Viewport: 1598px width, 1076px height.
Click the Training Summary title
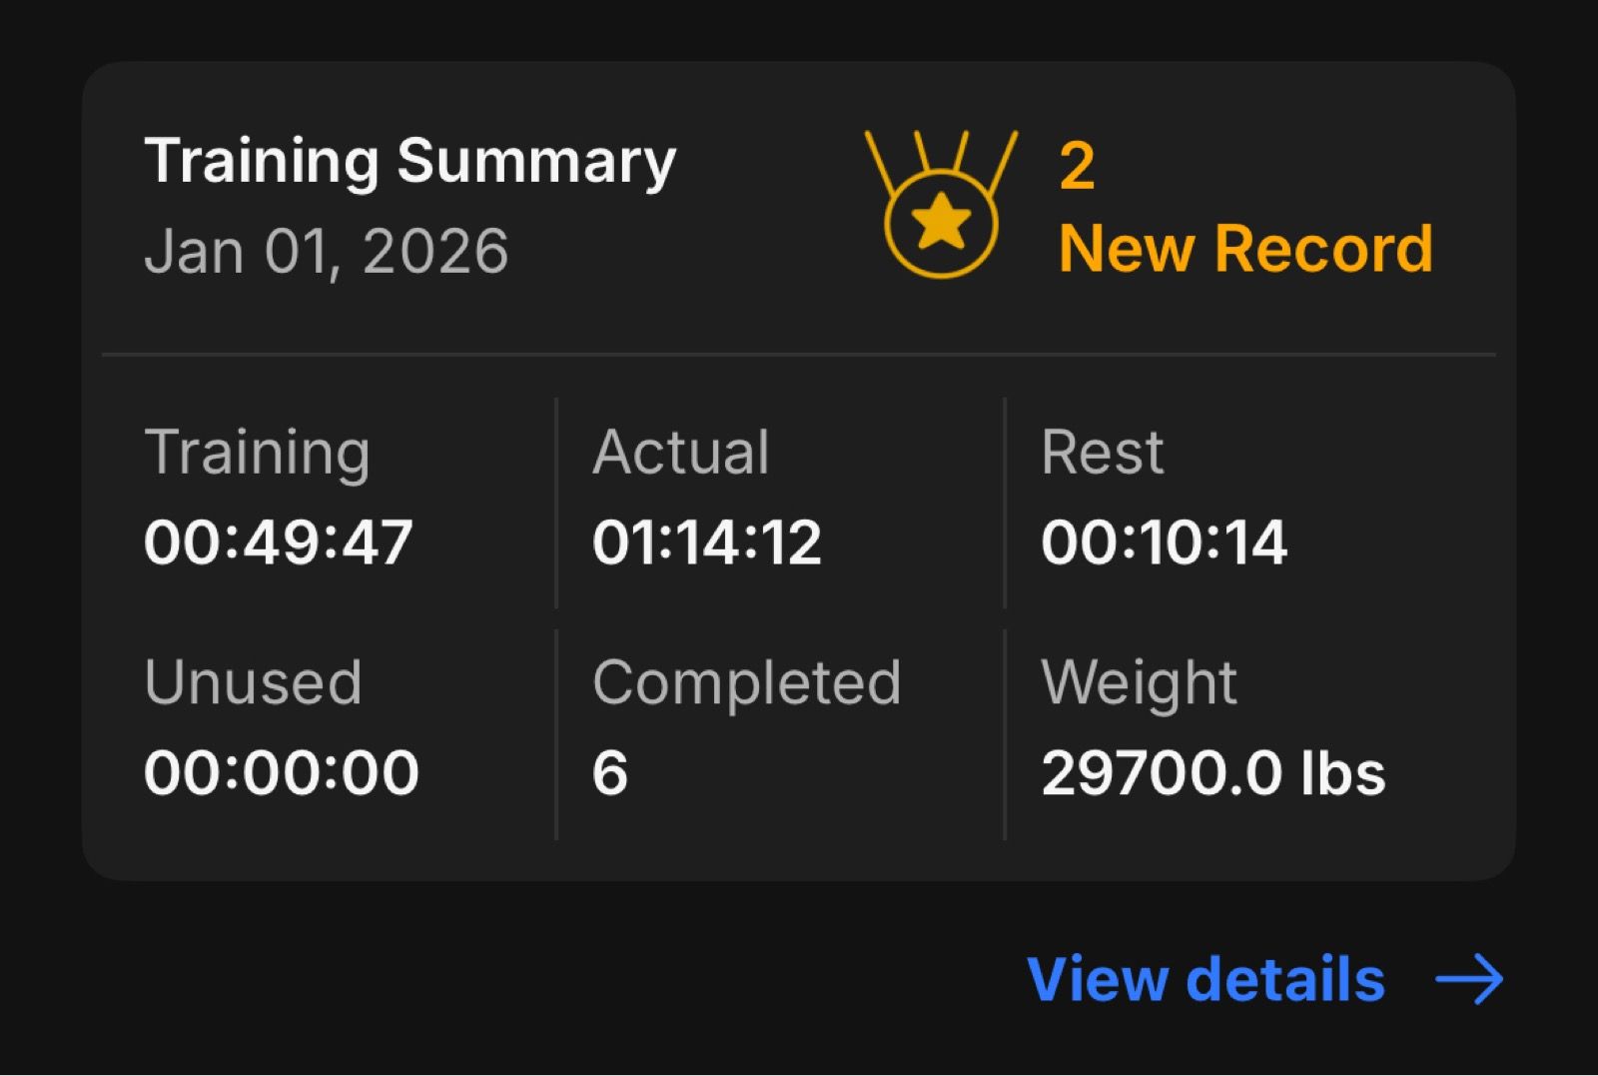coord(409,162)
